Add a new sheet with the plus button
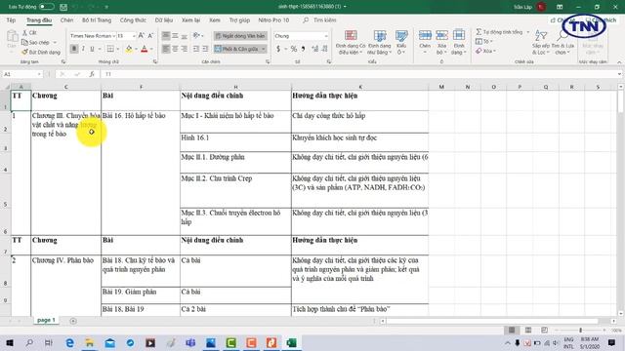 73,321
